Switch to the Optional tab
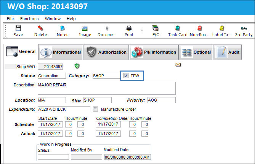 click(x=196, y=52)
